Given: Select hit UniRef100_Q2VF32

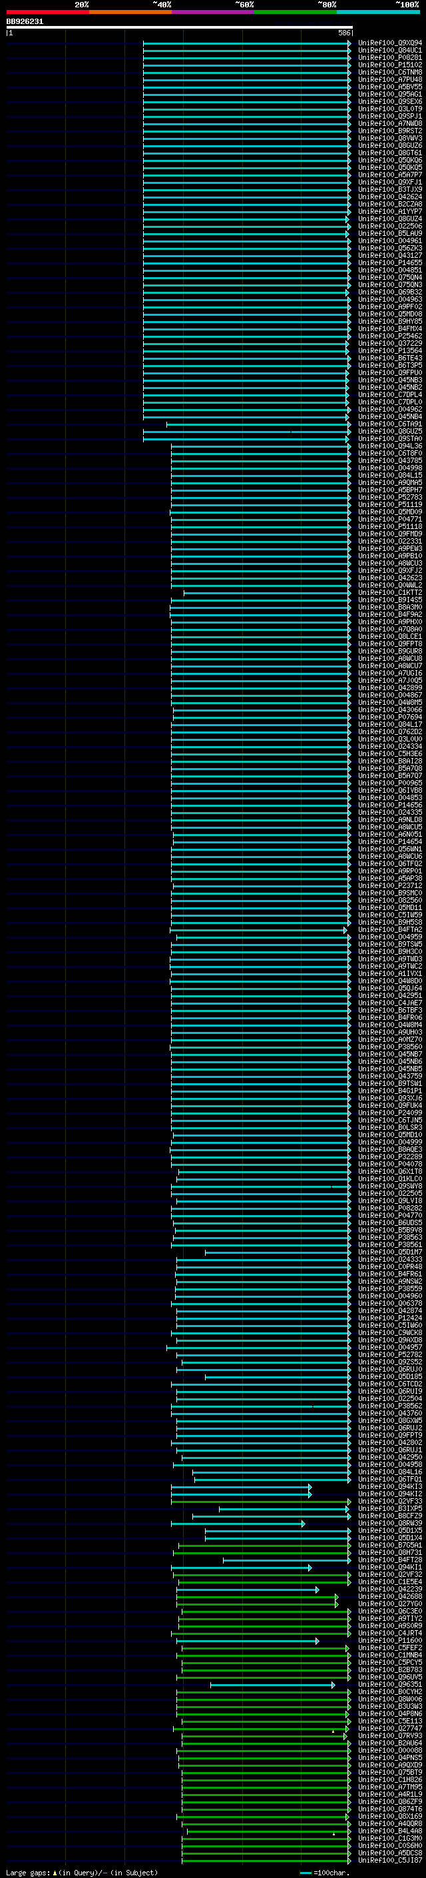Looking at the screenshot, I should [x=389, y=1574].
